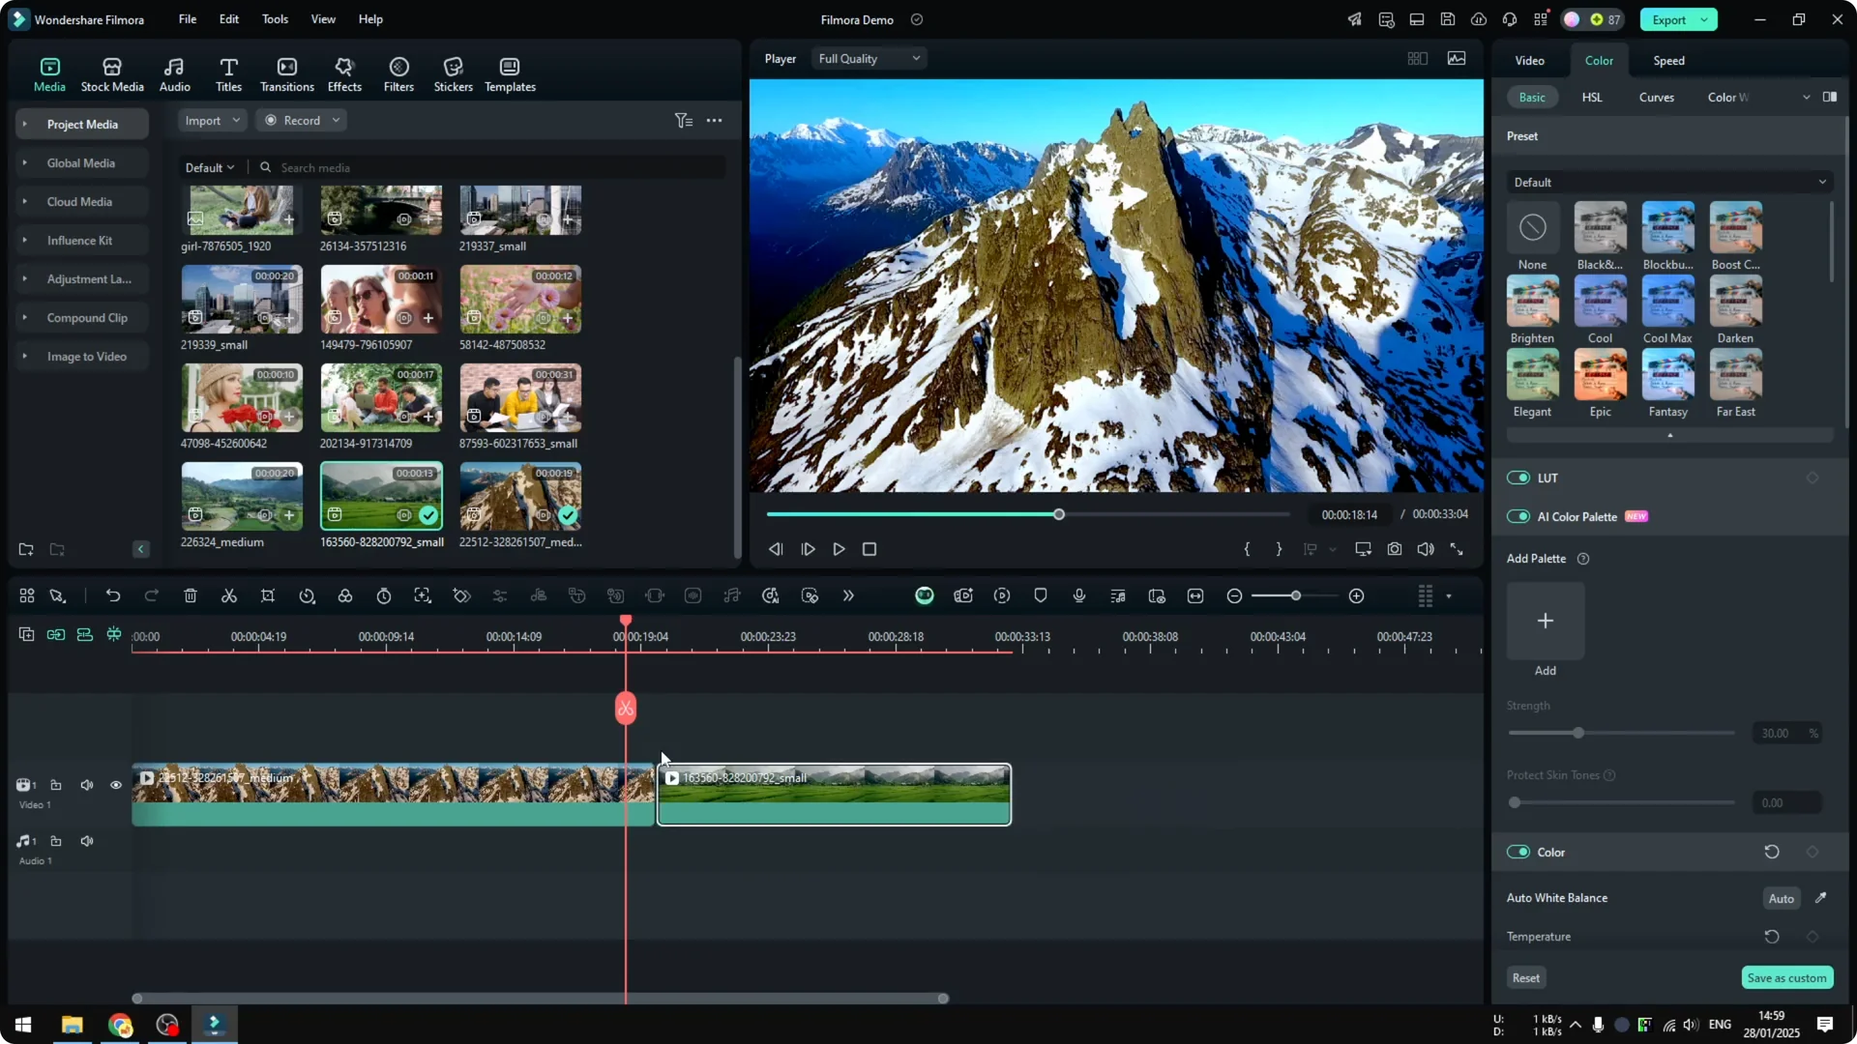Viewport: 1857px width, 1044px height.
Task: Click the filter sort icon in media panel
Action: click(684, 121)
